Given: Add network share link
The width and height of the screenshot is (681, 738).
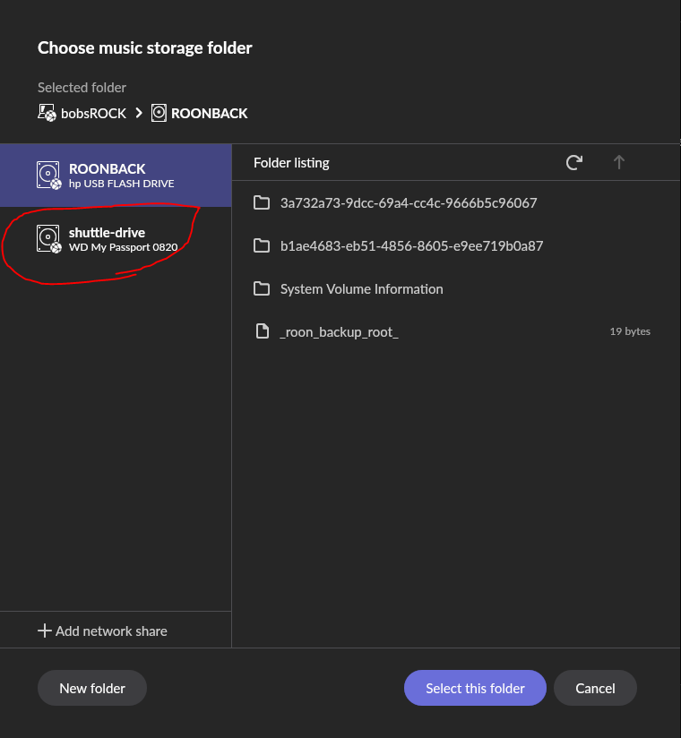Looking at the screenshot, I should pyautogui.click(x=103, y=631).
